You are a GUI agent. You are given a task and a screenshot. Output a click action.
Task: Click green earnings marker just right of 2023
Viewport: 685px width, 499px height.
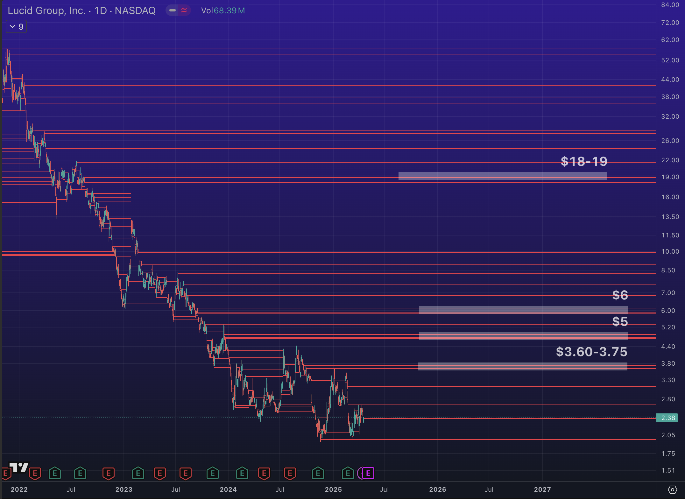[138, 473]
